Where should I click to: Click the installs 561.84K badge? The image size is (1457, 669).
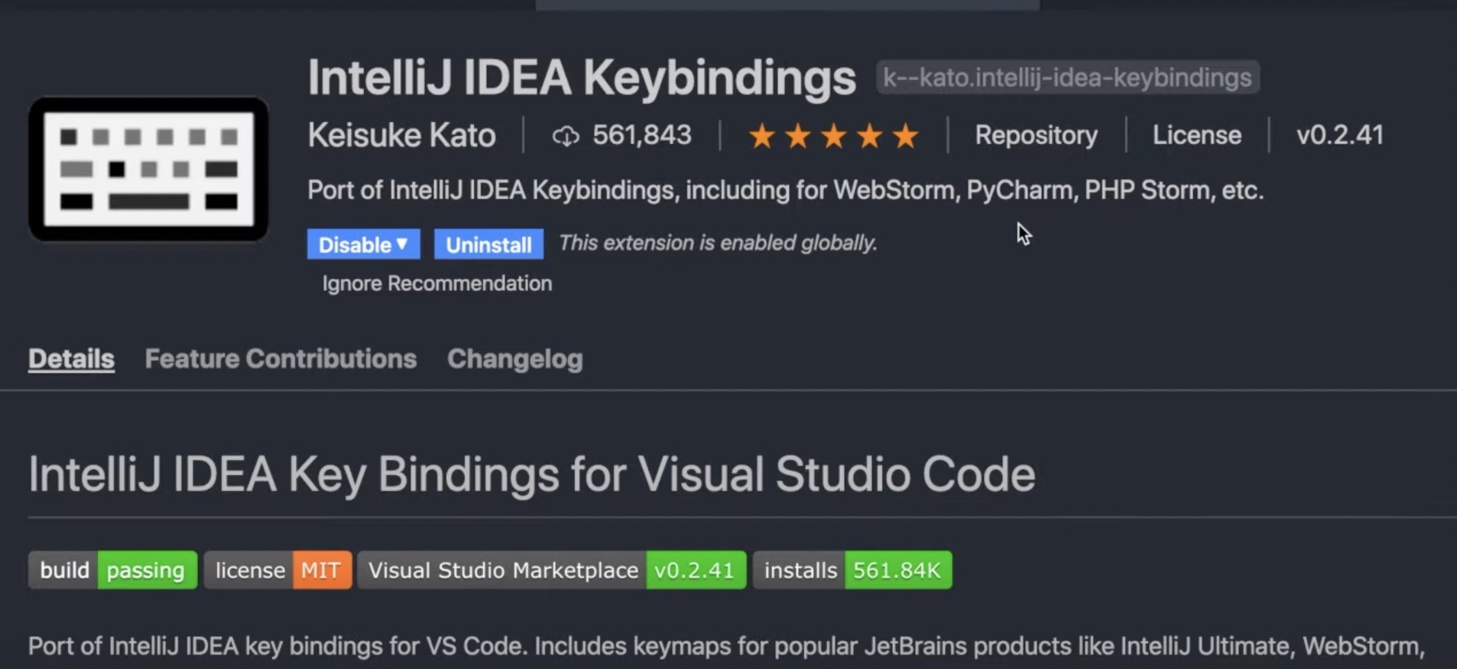click(x=852, y=570)
